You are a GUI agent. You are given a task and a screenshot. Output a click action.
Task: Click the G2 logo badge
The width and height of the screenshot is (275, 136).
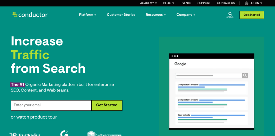64,133
